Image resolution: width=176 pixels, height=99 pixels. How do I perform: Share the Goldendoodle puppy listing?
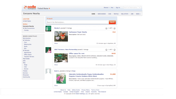56,85
